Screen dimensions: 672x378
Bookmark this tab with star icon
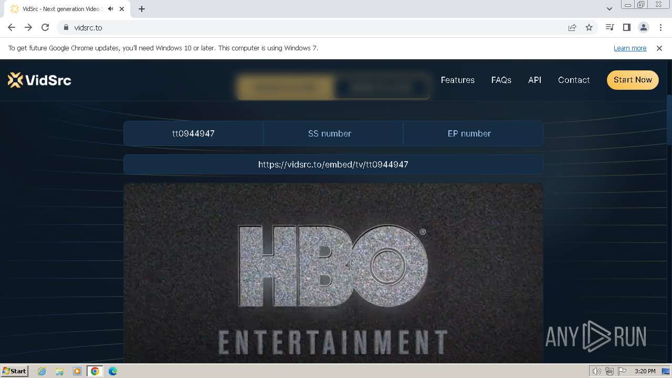point(589,27)
